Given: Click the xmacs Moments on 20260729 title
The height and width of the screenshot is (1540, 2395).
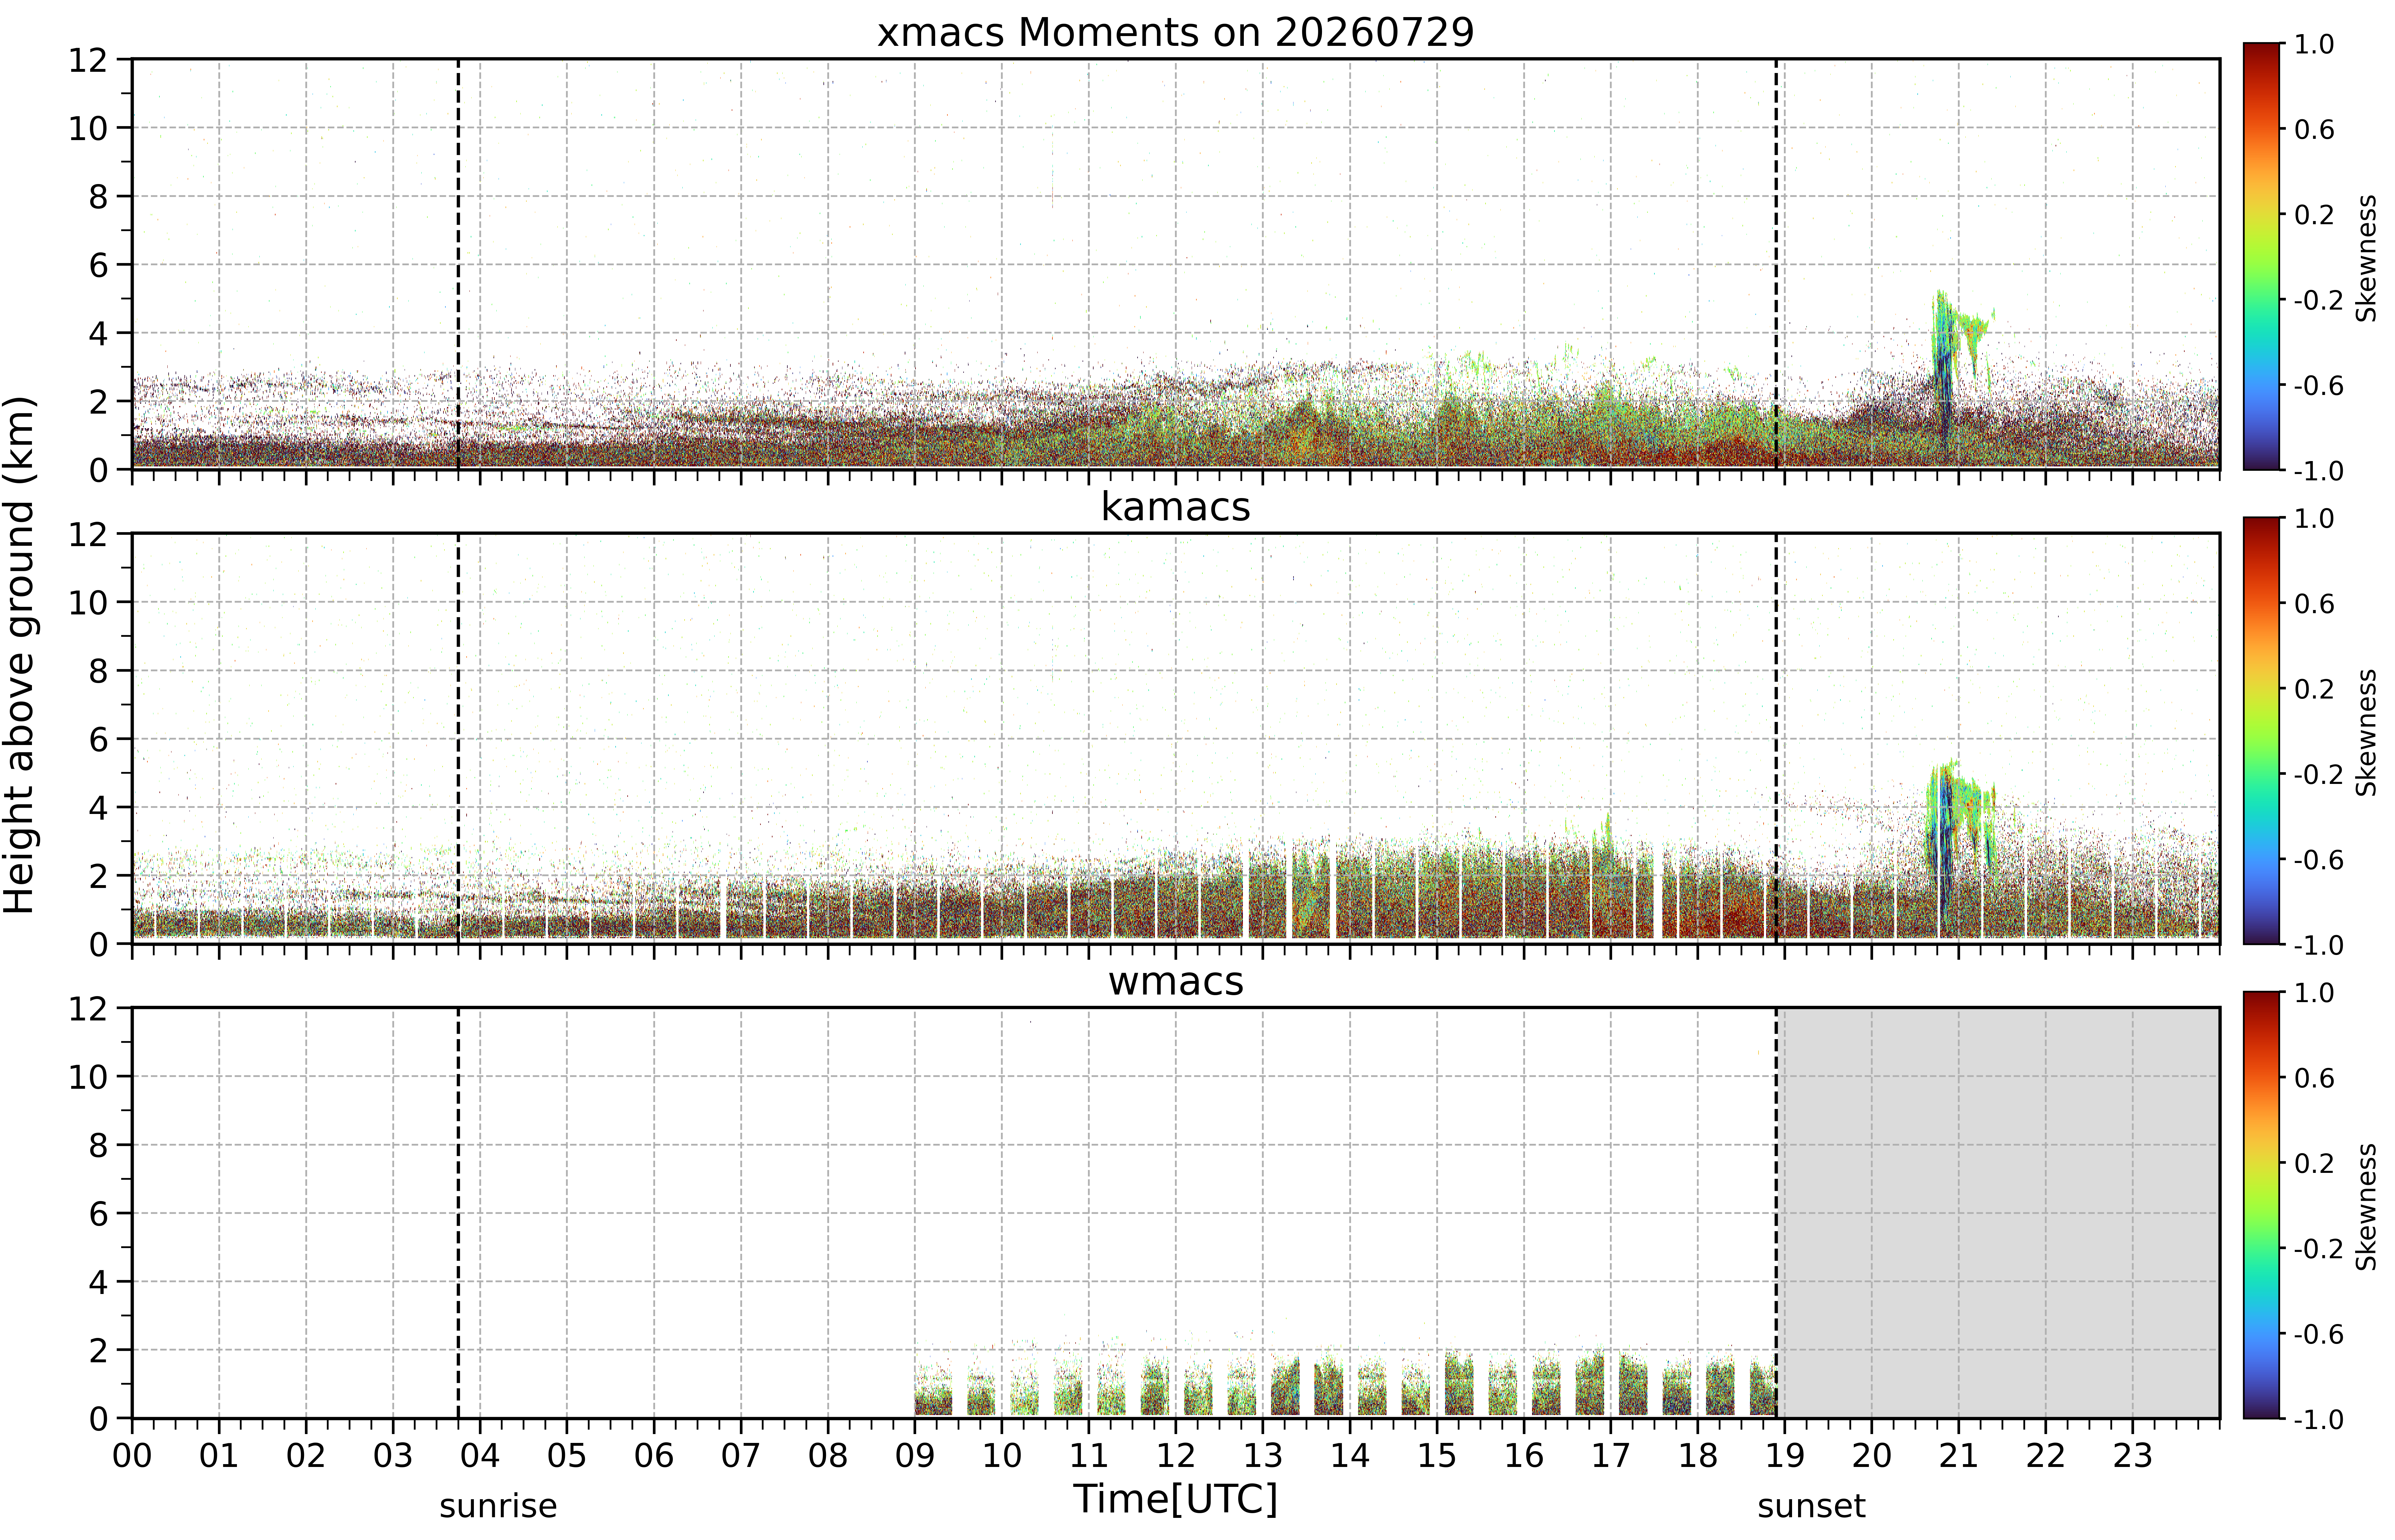Looking at the screenshot, I should pyautogui.click(x=1176, y=33).
